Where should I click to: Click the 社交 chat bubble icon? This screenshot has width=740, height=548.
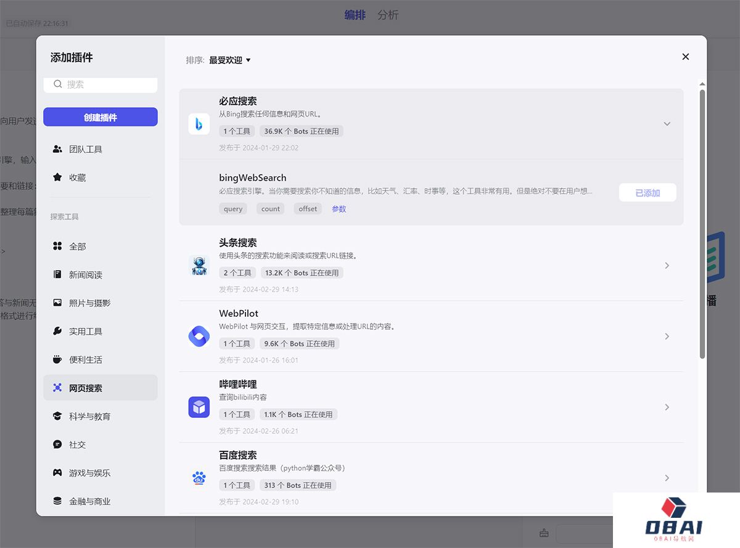pyautogui.click(x=57, y=445)
